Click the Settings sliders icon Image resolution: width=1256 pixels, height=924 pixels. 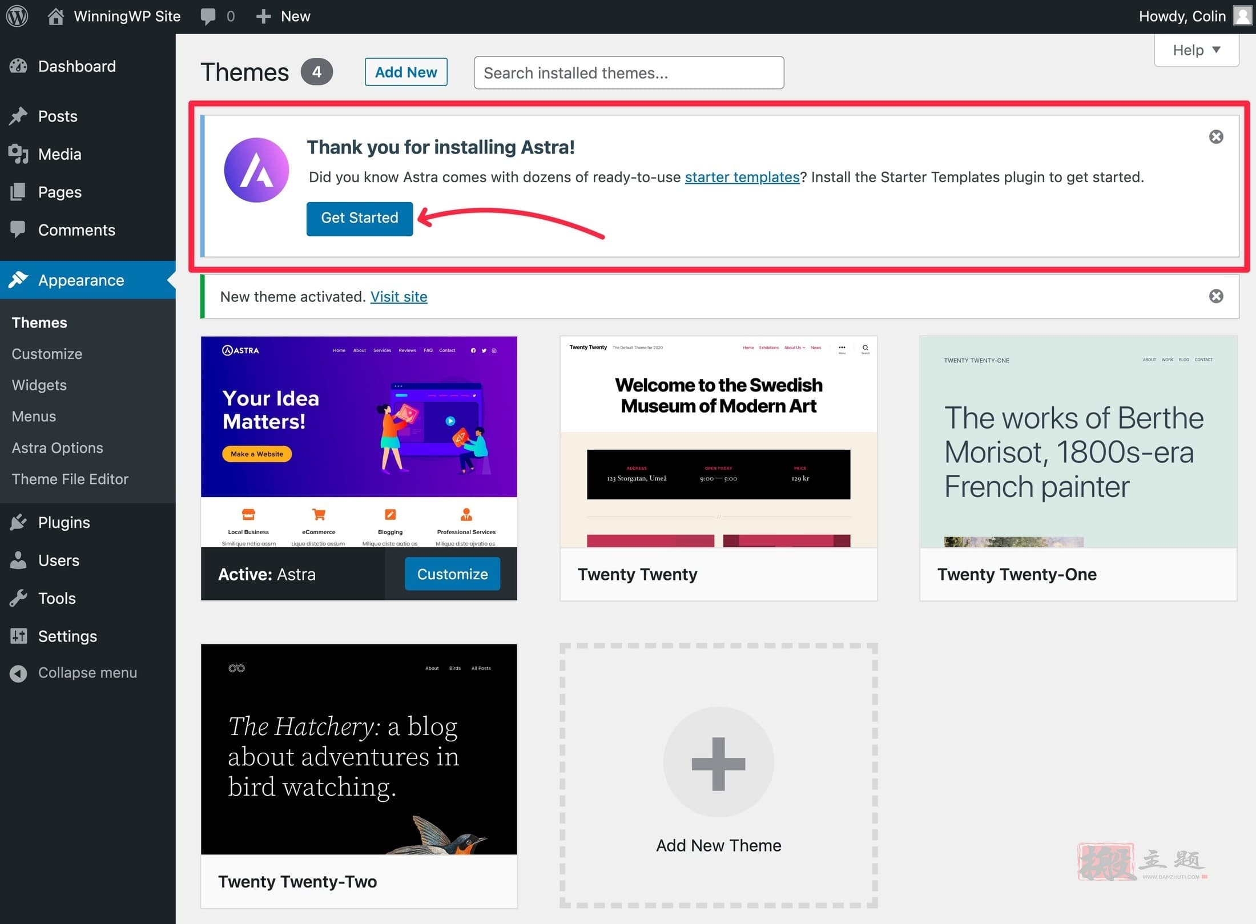[x=18, y=636]
